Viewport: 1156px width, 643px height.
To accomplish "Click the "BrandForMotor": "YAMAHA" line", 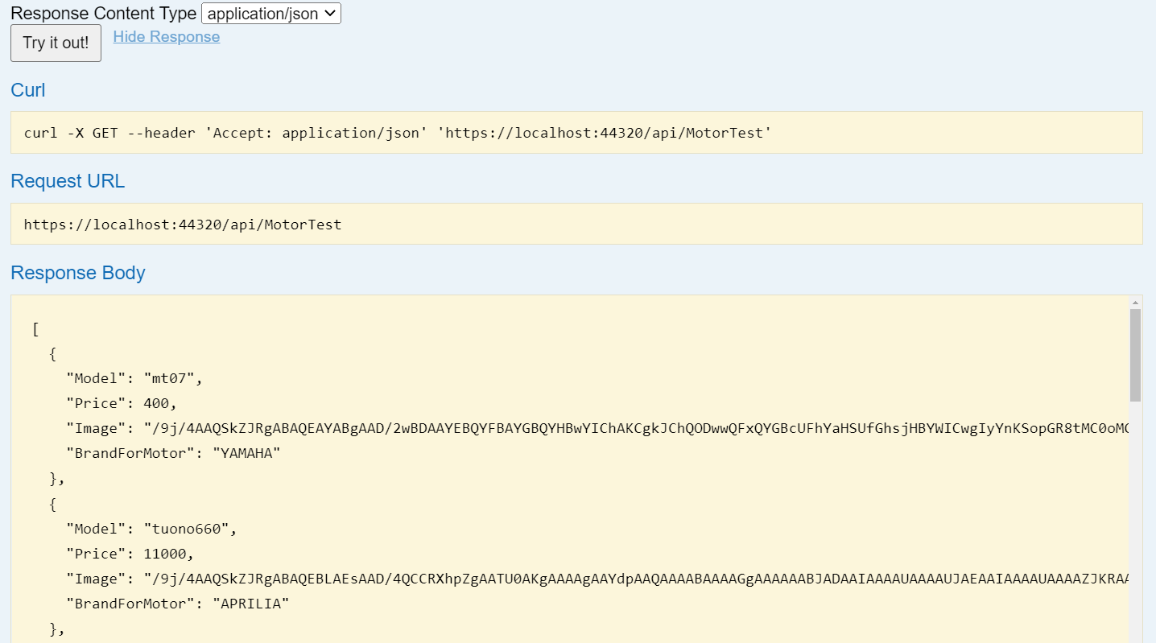I will [x=173, y=454].
